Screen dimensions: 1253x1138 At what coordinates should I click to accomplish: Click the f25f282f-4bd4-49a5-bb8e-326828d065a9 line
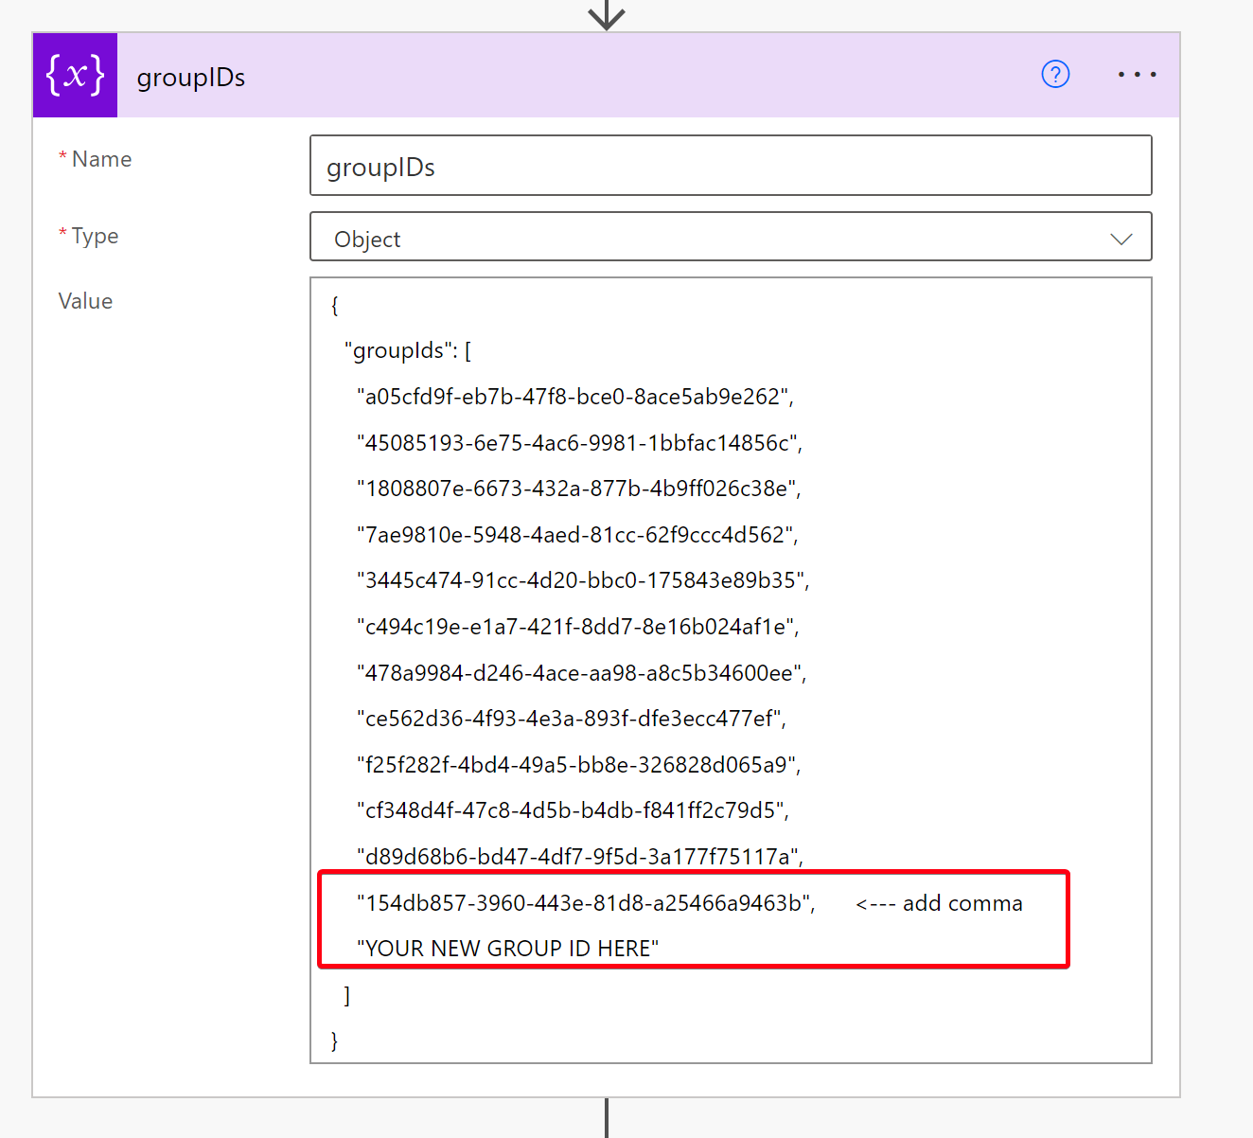[578, 765]
